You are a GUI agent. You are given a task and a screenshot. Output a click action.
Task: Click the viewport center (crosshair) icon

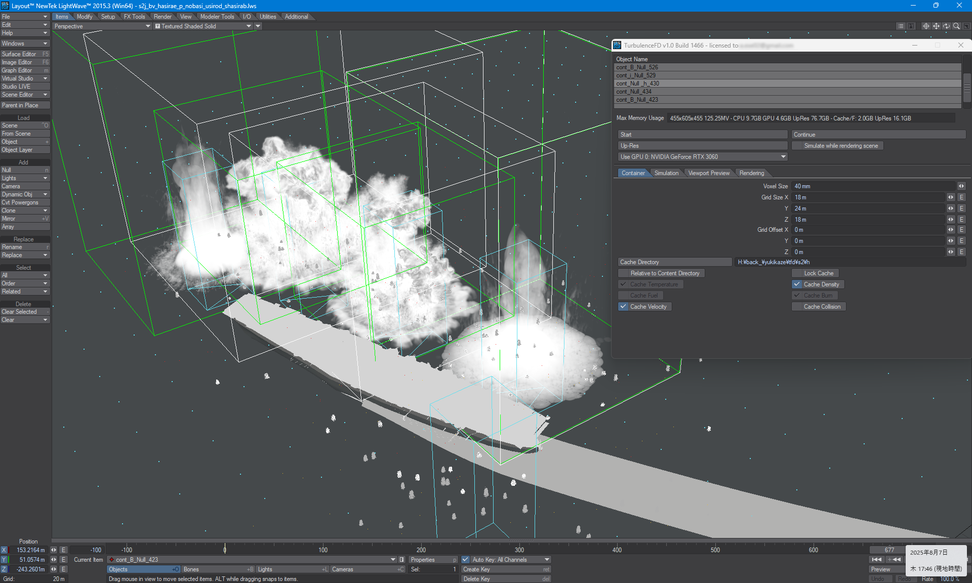[x=926, y=26]
